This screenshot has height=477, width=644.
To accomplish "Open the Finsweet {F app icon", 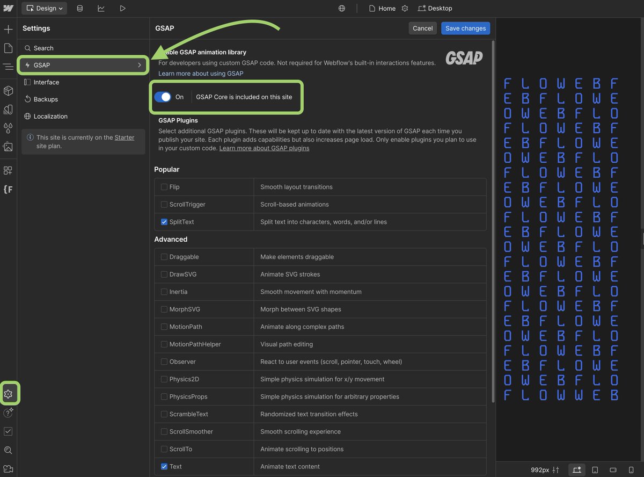I will 8,189.
